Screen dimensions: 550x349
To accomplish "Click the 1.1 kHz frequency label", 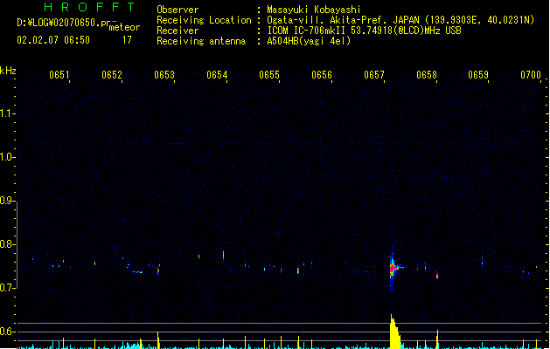I will click(x=7, y=113).
